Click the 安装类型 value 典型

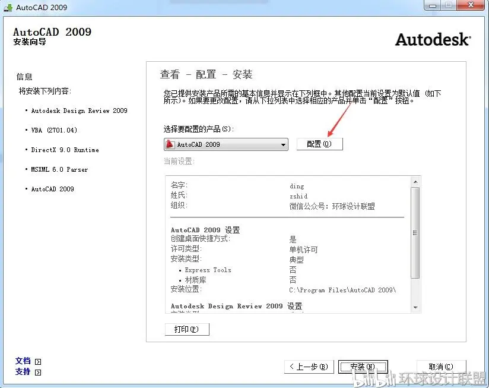[296, 260]
